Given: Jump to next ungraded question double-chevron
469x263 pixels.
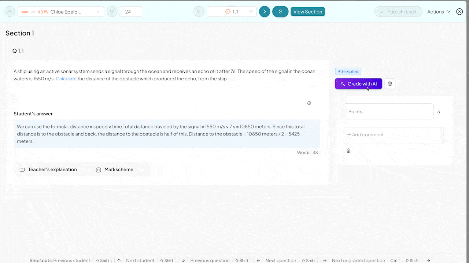Looking at the screenshot, I should tap(280, 12).
